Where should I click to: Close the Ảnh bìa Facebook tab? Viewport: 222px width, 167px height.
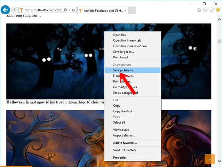click(125, 10)
